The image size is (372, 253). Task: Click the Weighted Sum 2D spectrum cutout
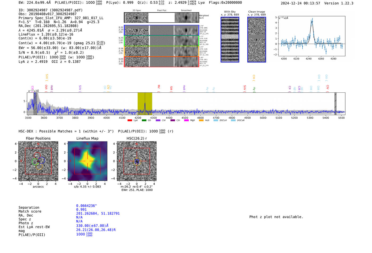(161, 18)
